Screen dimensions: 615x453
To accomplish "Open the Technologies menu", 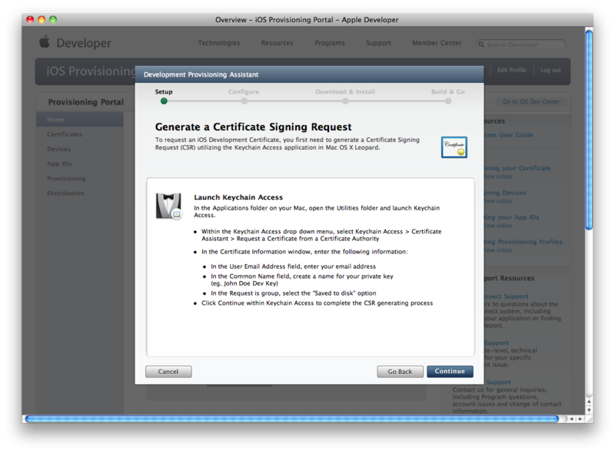I will (219, 43).
